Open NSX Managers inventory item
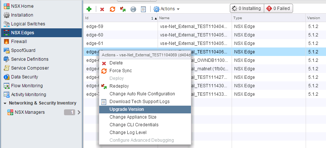 [30, 112]
